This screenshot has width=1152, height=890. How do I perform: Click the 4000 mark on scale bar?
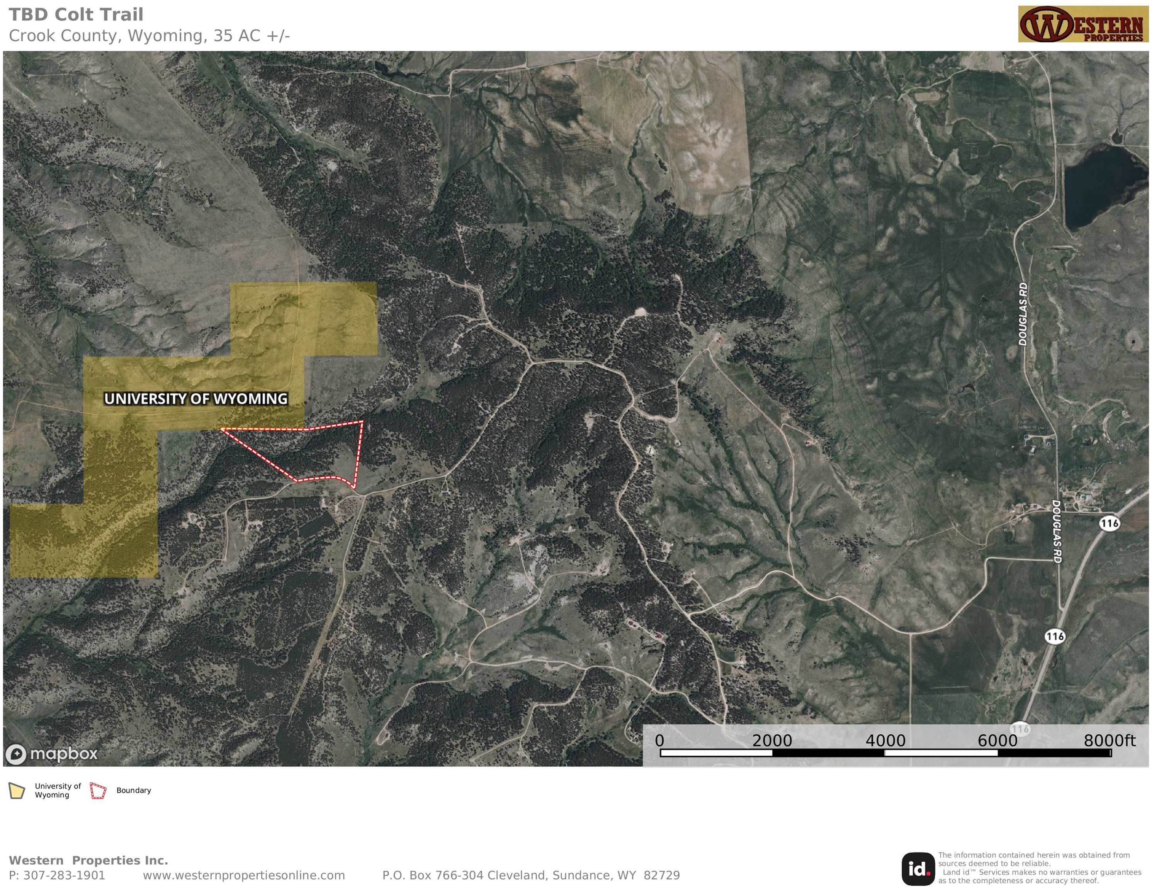[x=885, y=741]
